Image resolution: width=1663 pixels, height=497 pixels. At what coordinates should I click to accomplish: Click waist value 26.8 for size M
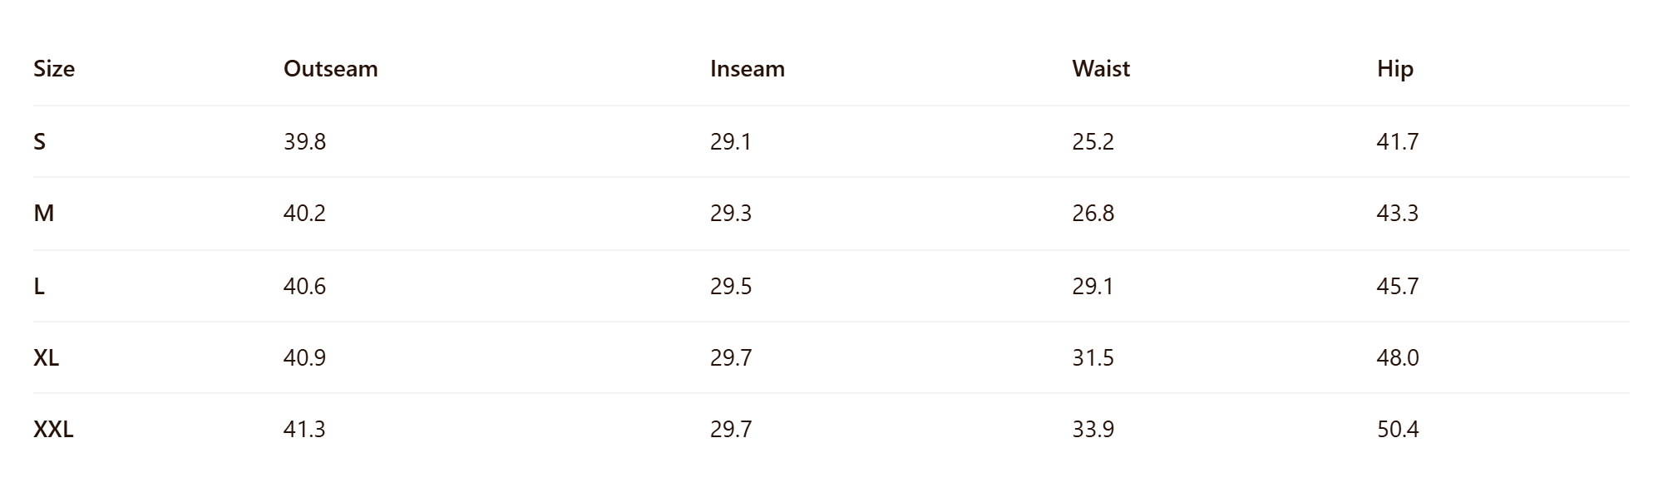pos(1093,213)
